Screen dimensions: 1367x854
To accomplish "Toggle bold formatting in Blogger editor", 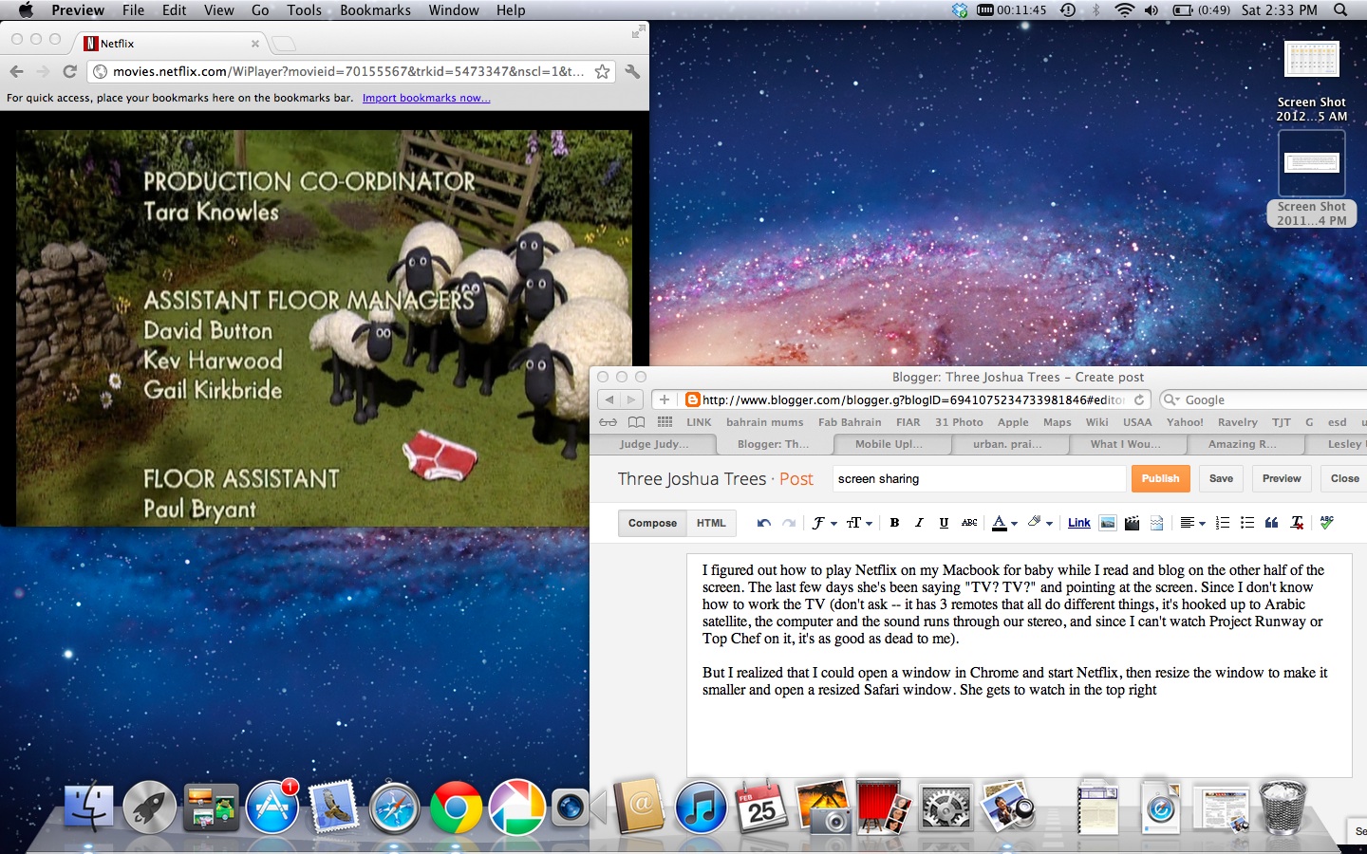I will click(x=894, y=523).
